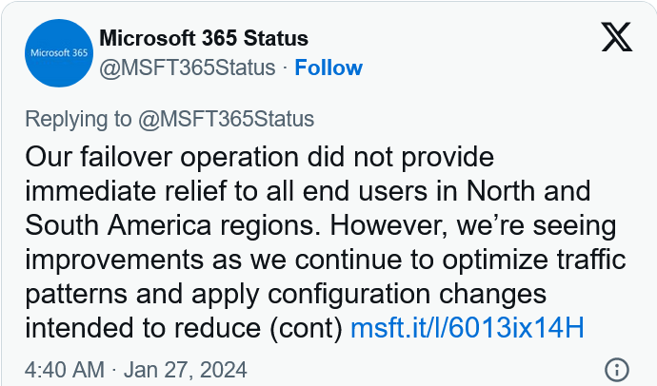Image resolution: width=657 pixels, height=386 pixels.
Task: Click the 'Our failover operation' opening line
Action: (x=259, y=157)
